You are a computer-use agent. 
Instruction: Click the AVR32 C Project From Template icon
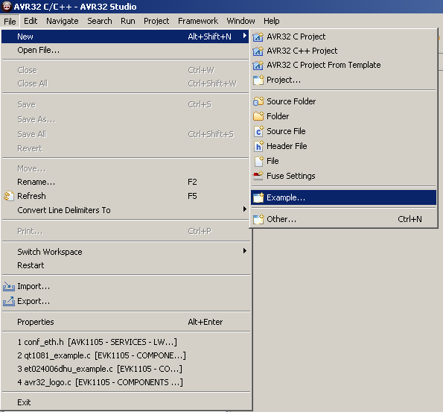click(x=258, y=65)
